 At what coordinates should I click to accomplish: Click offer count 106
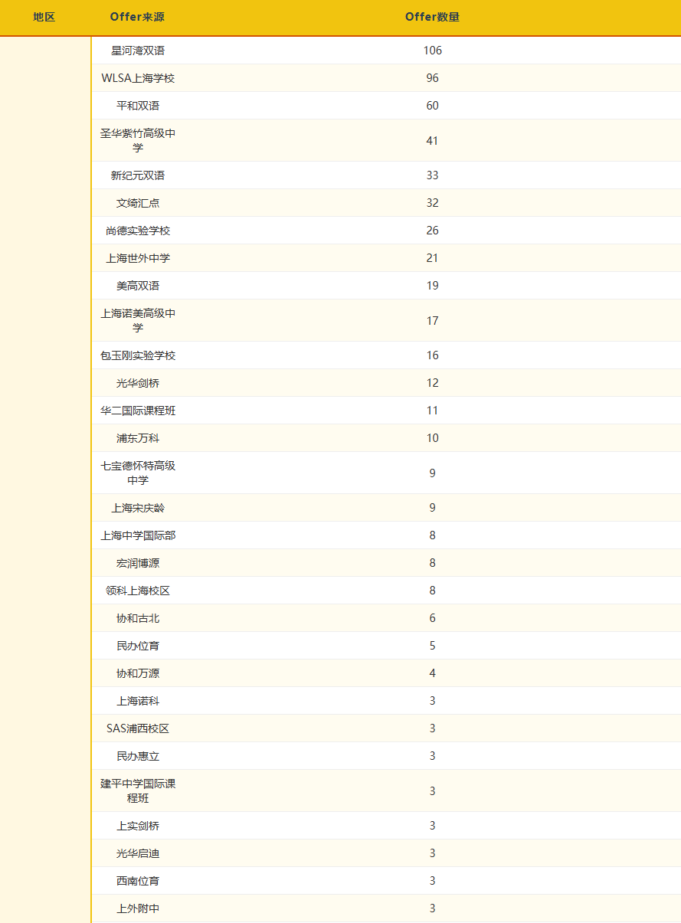tap(432, 51)
